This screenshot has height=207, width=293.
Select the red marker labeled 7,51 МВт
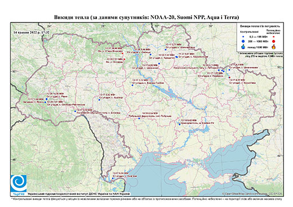125,60
